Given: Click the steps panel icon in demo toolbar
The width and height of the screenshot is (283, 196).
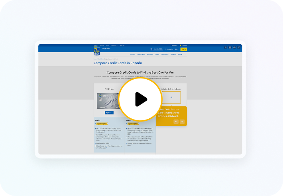Looking at the screenshot, I should click(x=230, y=47).
